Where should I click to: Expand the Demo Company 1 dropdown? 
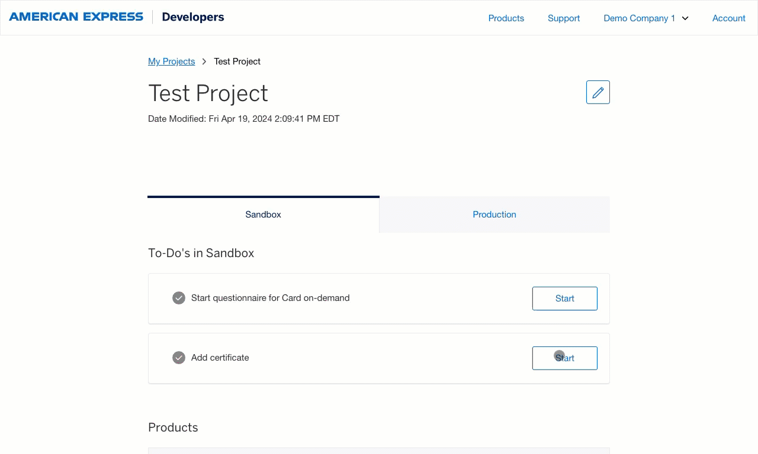(645, 18)
